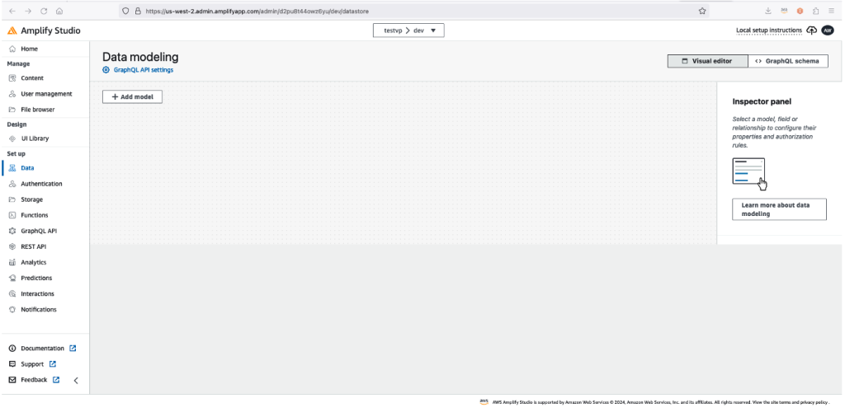This screenshot has width=845, height=408.
Task: Click the browser downloads icon
Action: click(x=768, y=11)
